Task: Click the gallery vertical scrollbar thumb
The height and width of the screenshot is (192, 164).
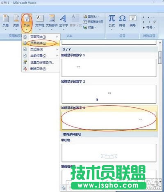Action: click(160, 58)
